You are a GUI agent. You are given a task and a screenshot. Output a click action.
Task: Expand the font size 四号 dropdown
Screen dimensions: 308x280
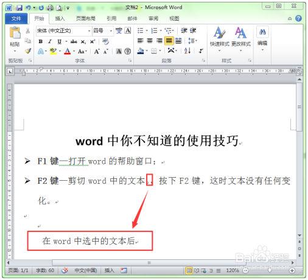click(x=111, y=31)
